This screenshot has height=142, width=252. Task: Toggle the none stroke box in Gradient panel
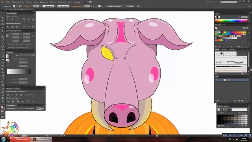pyautogui.click(x=7, y=60)
